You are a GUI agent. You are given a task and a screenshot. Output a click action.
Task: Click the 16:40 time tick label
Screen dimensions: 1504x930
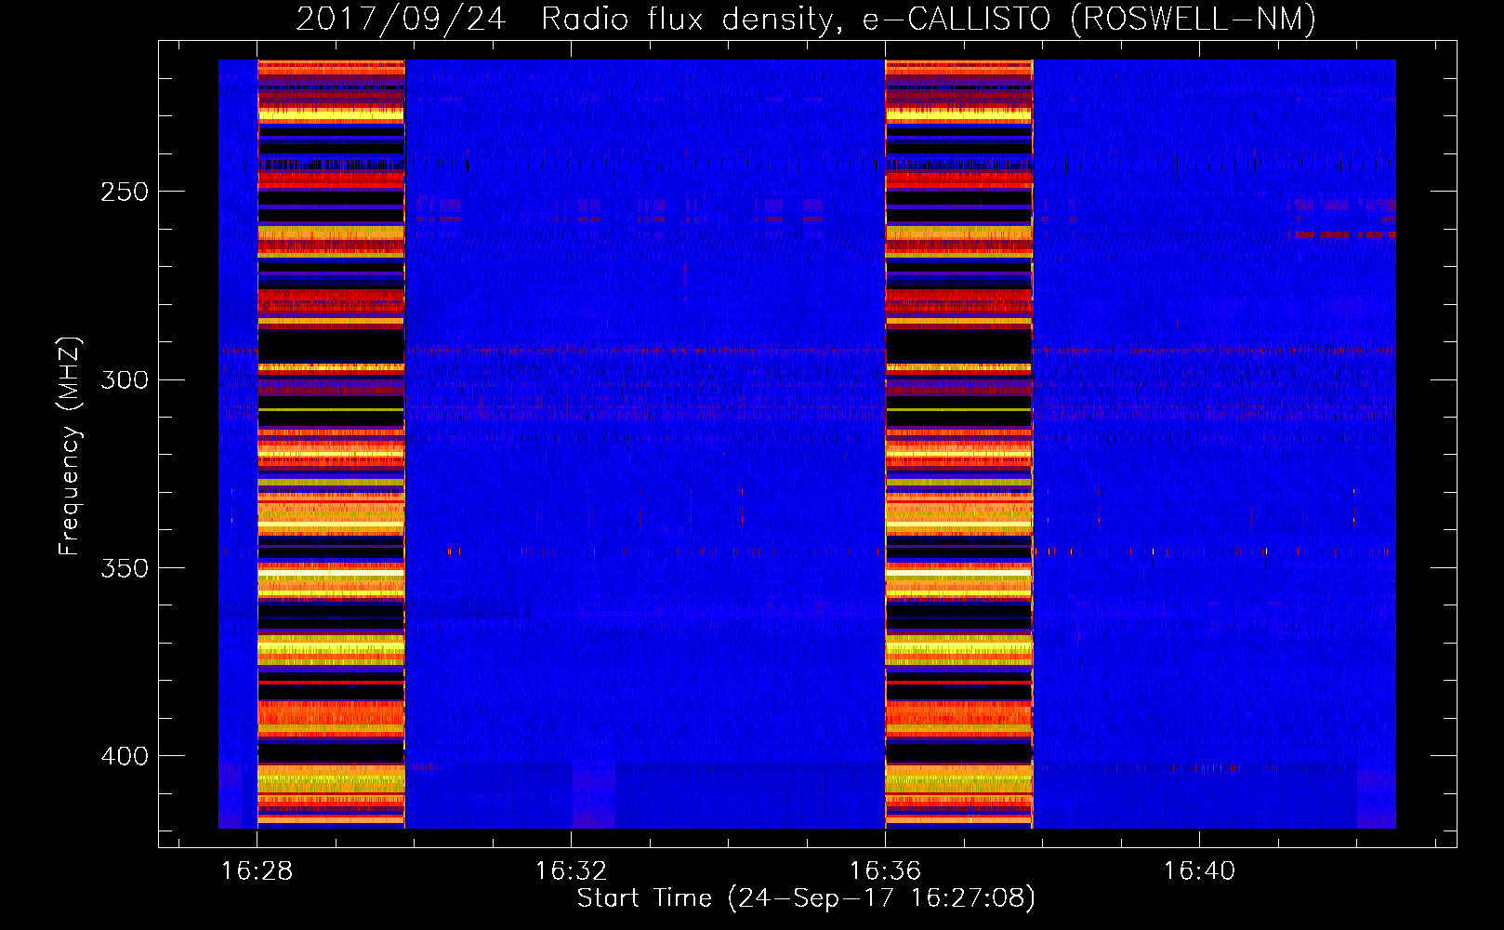tap(1199, 871)
